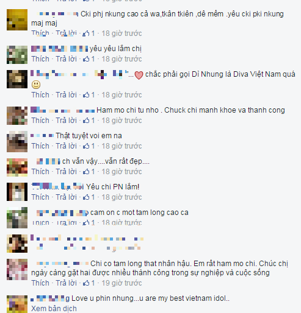This screenshot has height=313, width=301.
Task: Click thumbs-up icon under 'vẫn rất đẹp' comment
Action: (86, 172)
